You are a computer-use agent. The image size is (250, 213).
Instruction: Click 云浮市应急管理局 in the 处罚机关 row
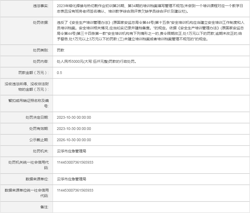(72, 151)
